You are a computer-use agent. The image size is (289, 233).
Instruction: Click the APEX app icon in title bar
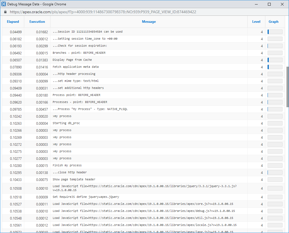point(3,4)
